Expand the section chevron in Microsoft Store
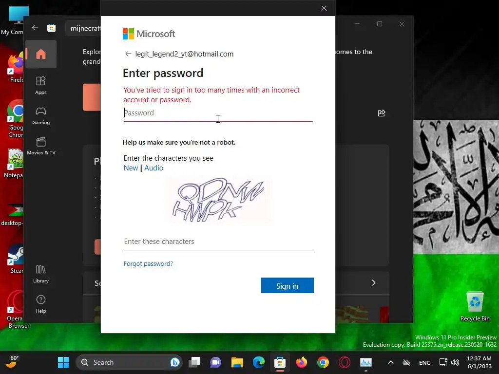This screenshot has width=499, height=374. (x=374, y=283)
